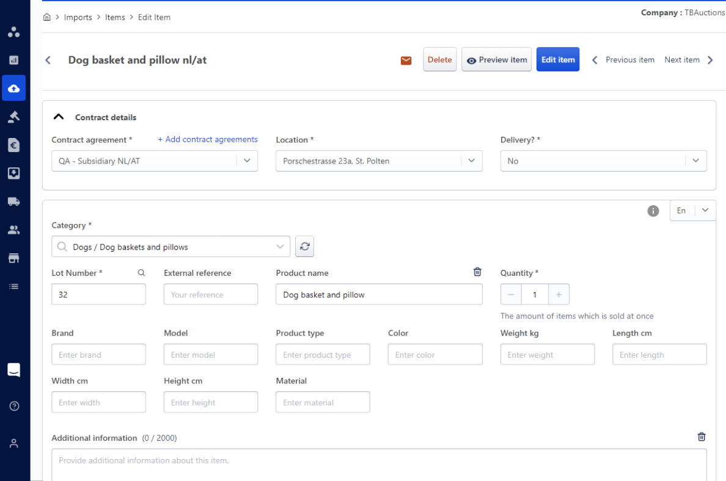Screen dimensions: 726x481
Task: Open the auction gavel sidebar icon
Action: tap(14, 116)
